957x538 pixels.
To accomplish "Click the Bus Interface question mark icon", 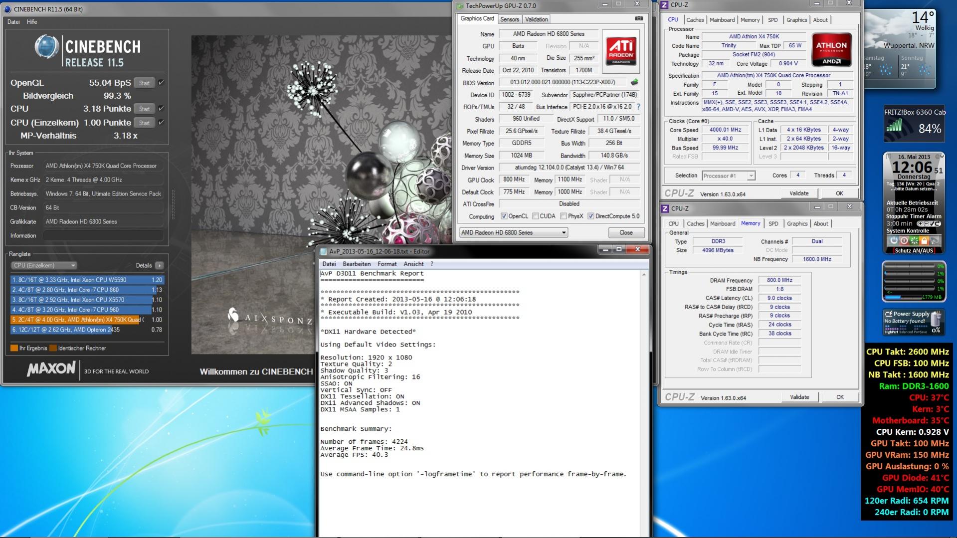I will click(x=638, y=107).
